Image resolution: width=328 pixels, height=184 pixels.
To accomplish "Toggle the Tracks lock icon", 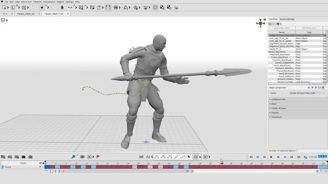I will (x=43, y=163).
